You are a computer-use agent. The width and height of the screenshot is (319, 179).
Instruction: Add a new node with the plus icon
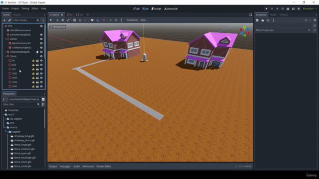click(x=4, y=20)
